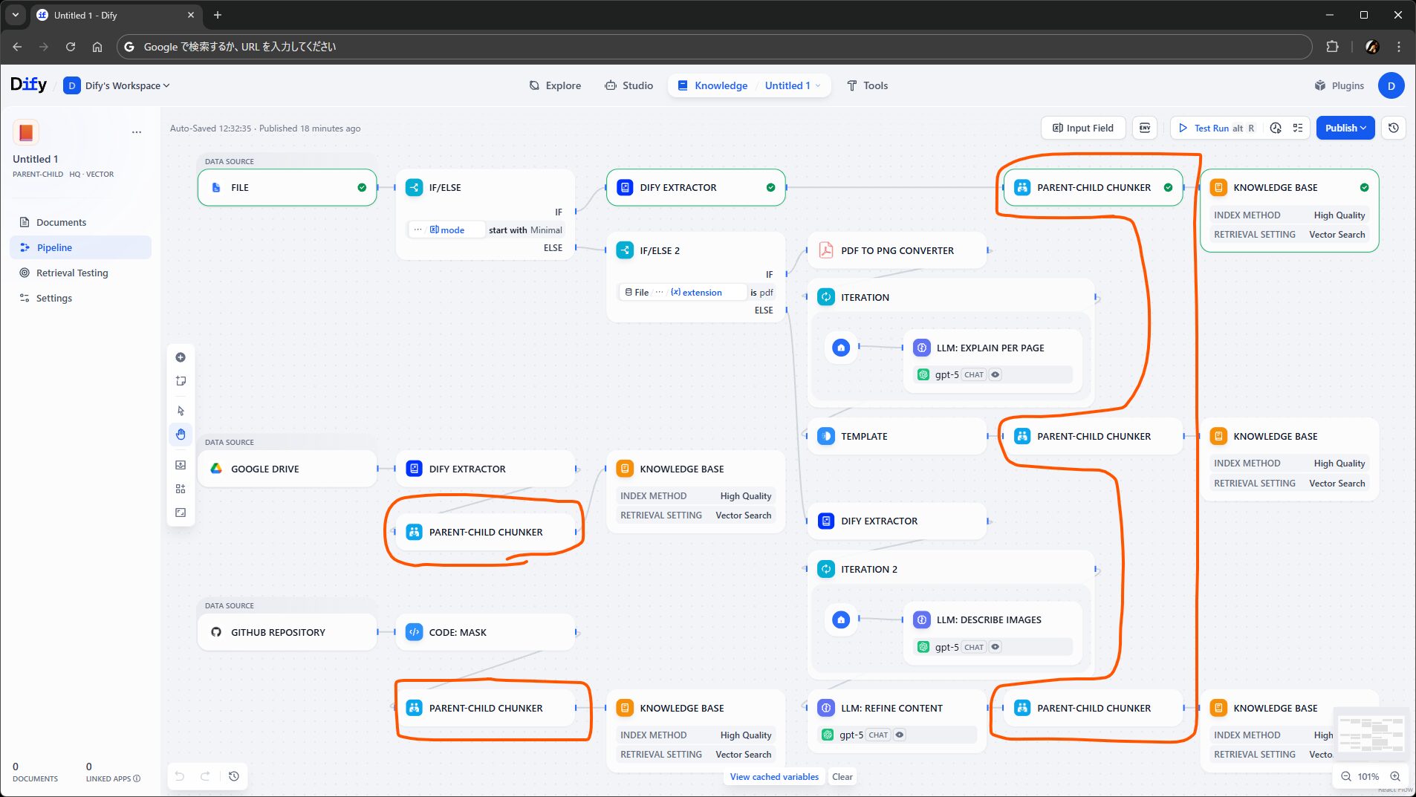Click the canvas minimap thumbnail
The image size is (1416, 797).
(x=1371, y=734)
